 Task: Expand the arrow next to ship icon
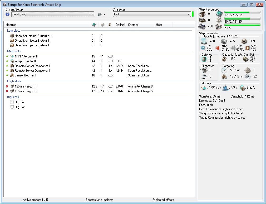tap(105, 14)
